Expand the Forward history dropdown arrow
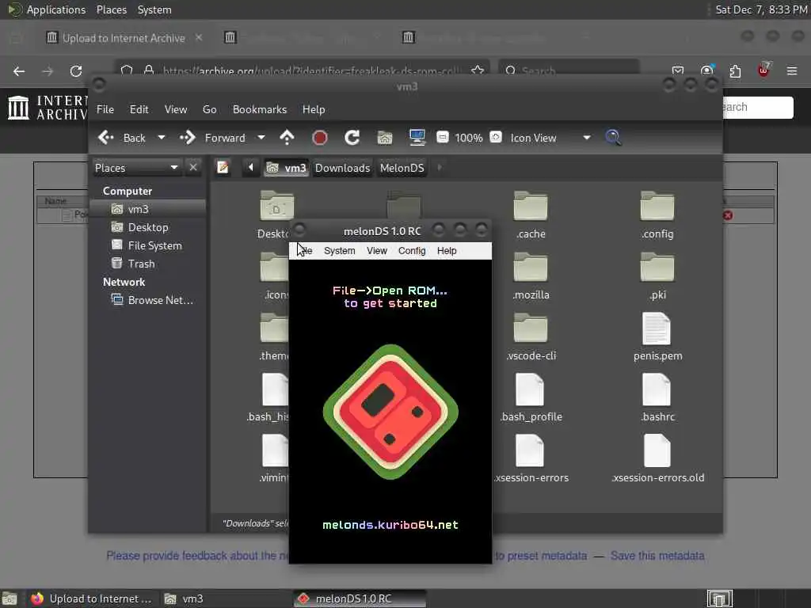Image resolution: width=811 pixels, height=608 pixels. [261, 138]
